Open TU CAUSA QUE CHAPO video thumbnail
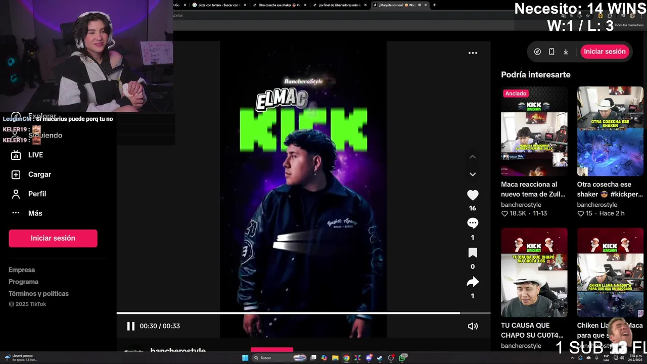 pyautogui.click(x=534, y=272)
